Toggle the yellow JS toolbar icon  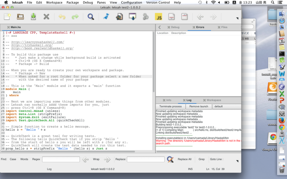(158, 17)
